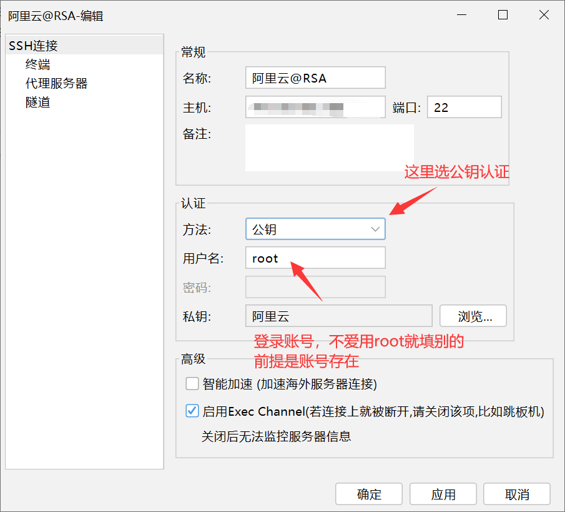Click the disabled 密码 password field

(x=315, y=287)
